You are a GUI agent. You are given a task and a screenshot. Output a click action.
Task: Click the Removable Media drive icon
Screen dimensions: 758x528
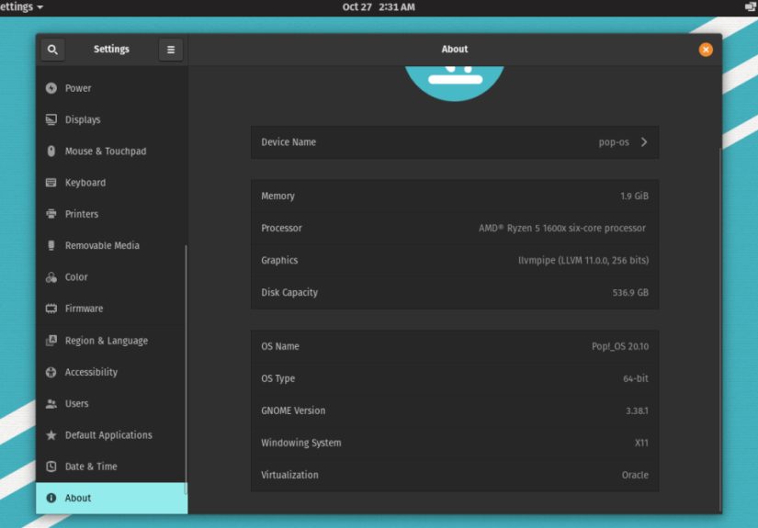[x=51, y=245]
